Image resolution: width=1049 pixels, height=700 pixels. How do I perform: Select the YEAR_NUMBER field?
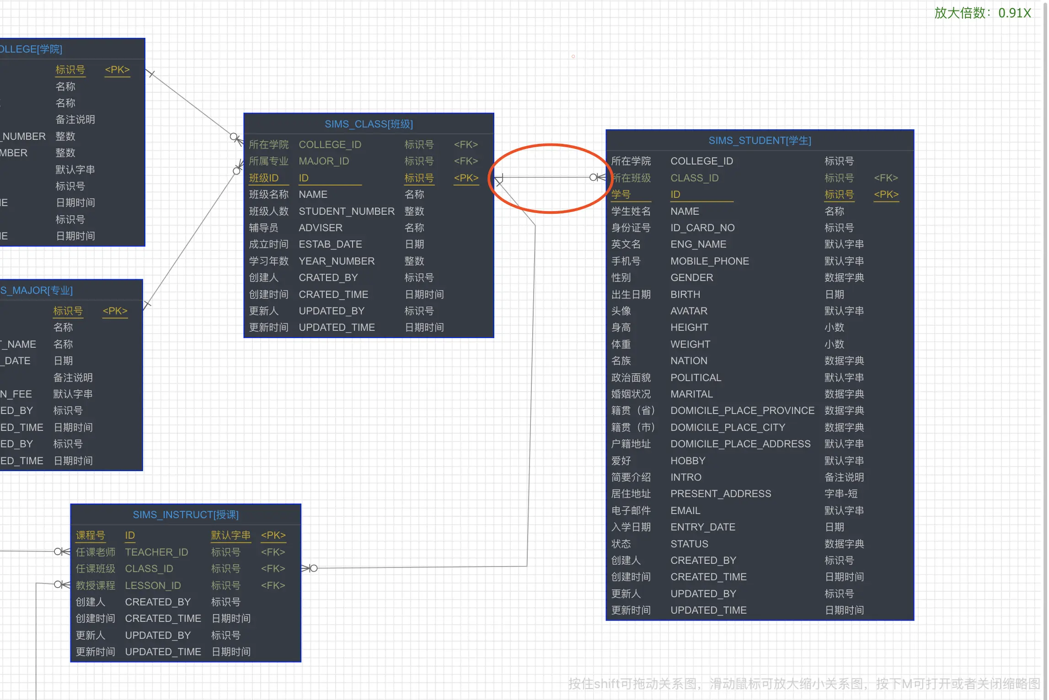pos(337,261)
